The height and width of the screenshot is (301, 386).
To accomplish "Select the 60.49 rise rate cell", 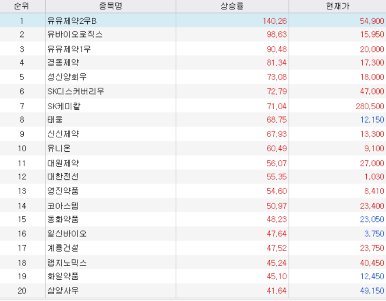I will point(277,148).
